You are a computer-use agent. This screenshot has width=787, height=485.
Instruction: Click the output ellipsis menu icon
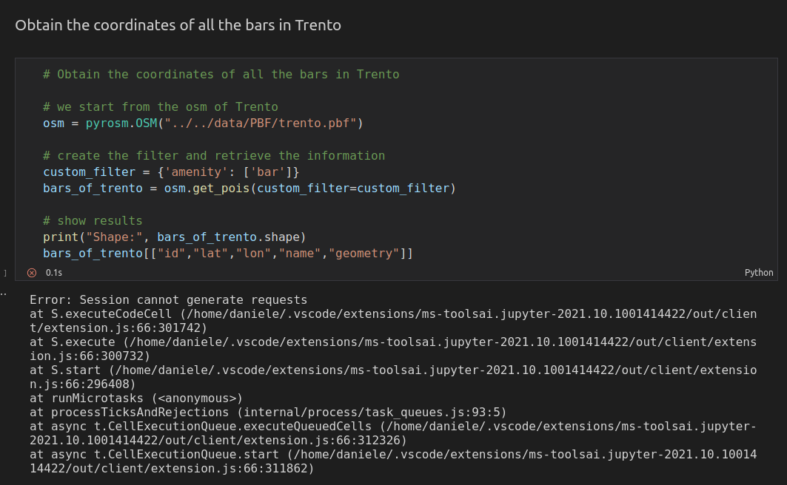point(3,294)
